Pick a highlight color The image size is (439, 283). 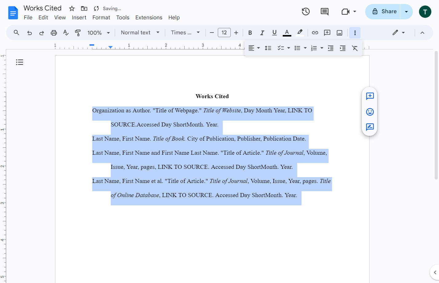(x=300, y=33)
